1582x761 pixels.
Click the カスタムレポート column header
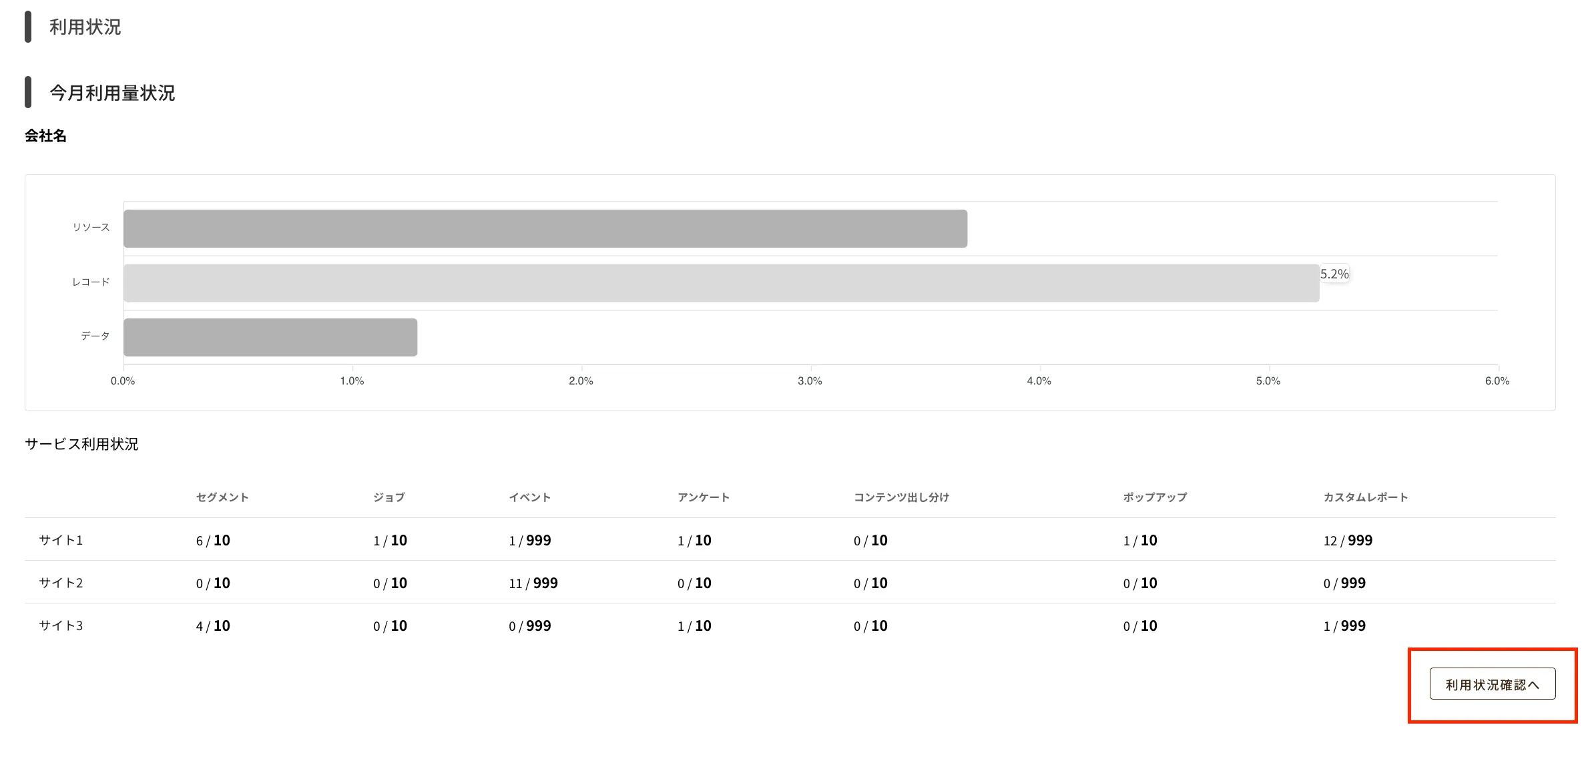[1365, 497]
